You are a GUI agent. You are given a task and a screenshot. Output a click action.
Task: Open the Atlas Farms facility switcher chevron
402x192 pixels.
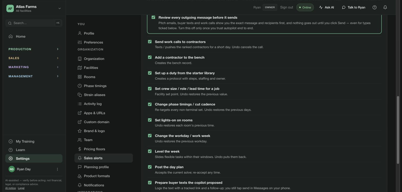(x=59, y=8)
